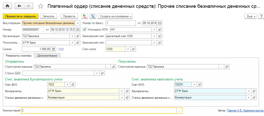This screenshot has width=264, height=116.
Task: Click Записать button
Action: click(48, 16)
